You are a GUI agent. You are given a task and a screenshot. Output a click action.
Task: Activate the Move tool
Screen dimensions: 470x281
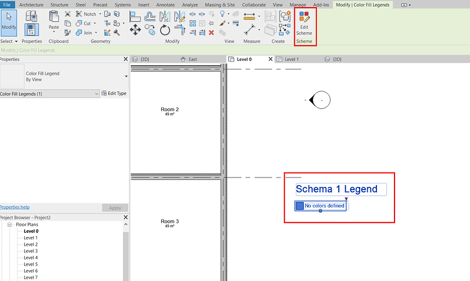135,30
